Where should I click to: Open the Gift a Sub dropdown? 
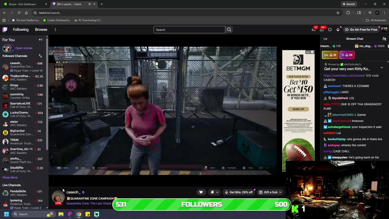pos(270,192)
